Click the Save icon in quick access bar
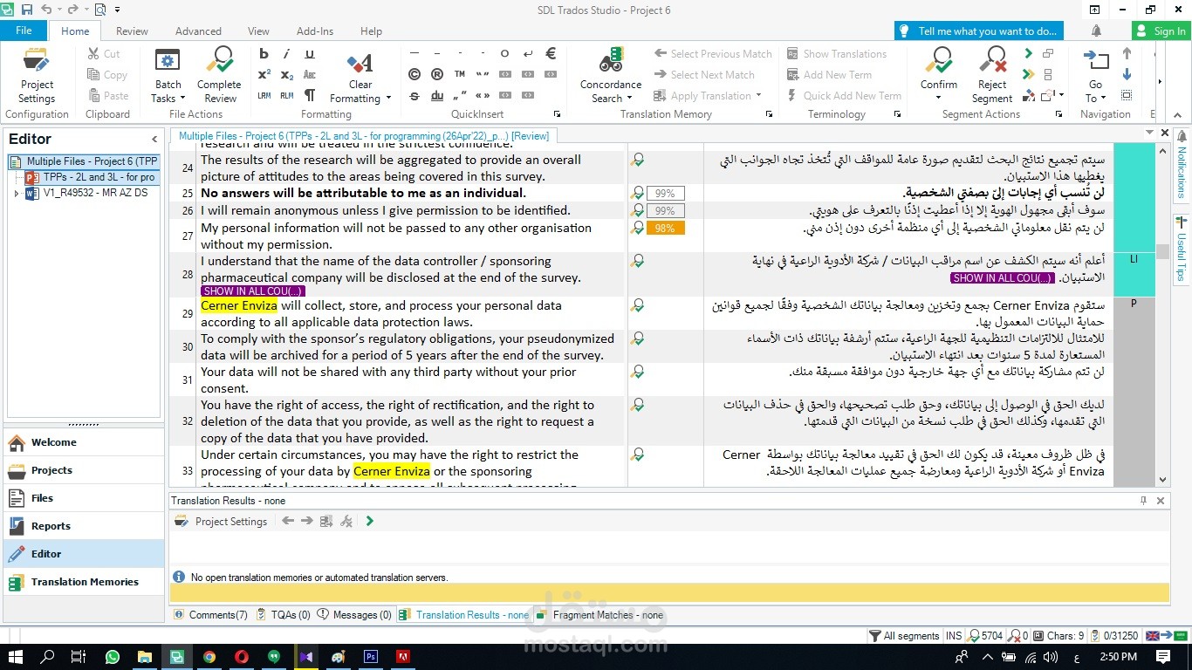This screenshot has height=670, width=1192. coord(26,10)
